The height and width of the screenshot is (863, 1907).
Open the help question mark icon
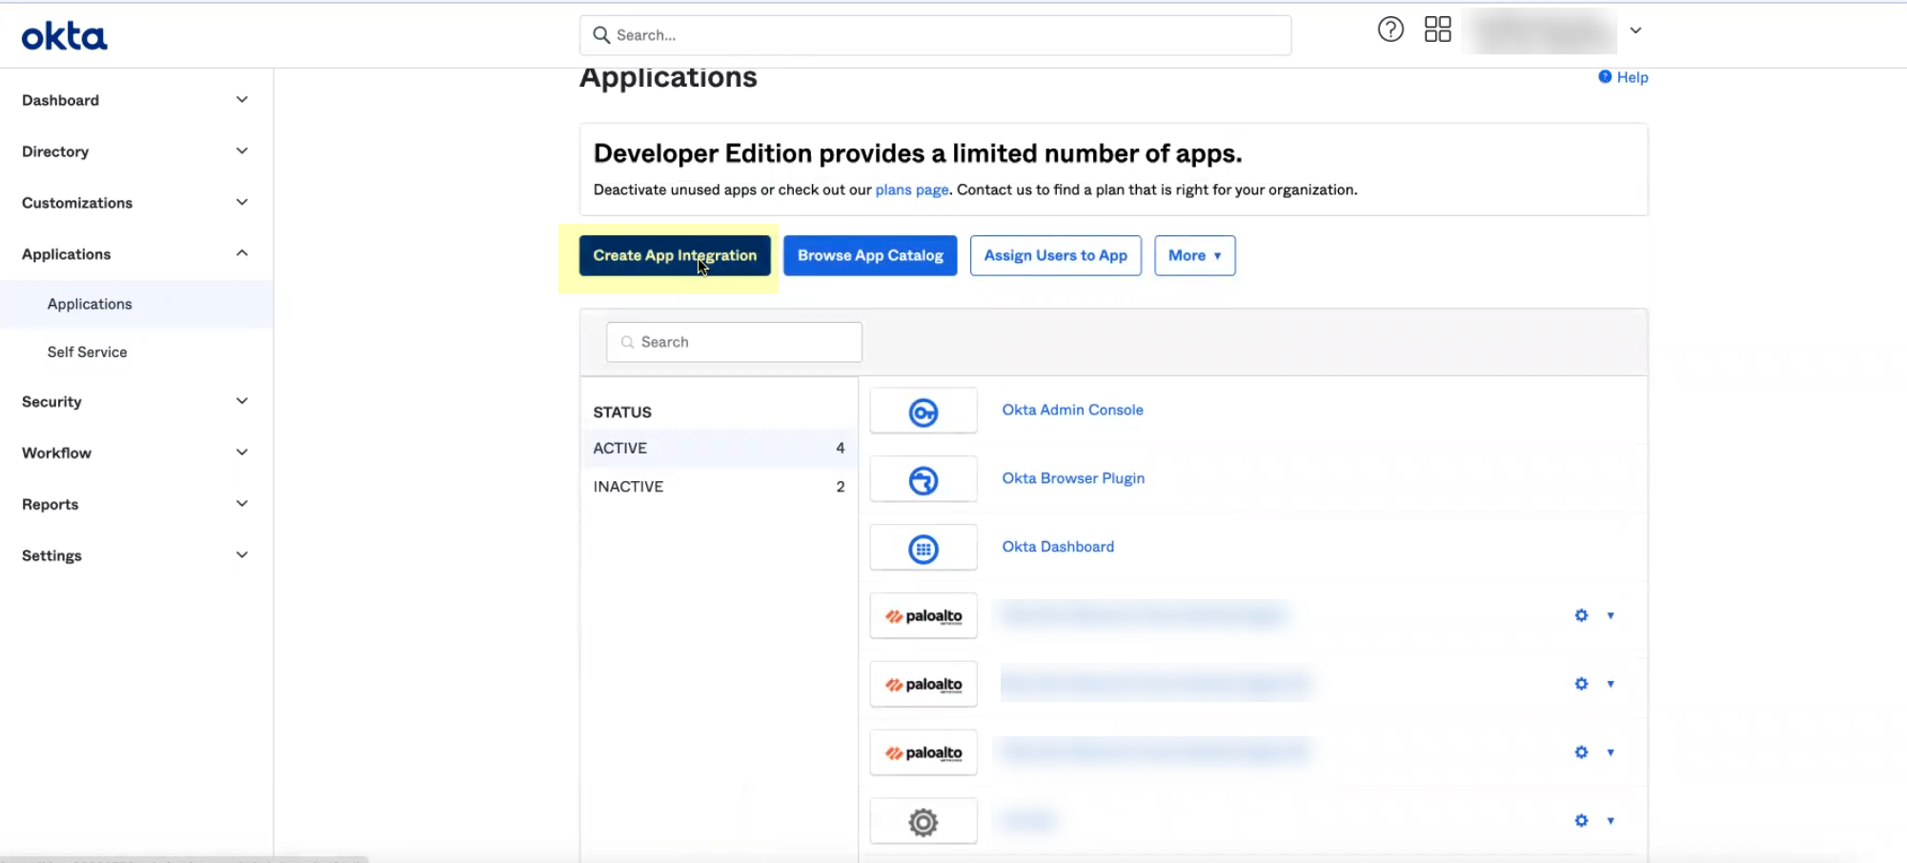click(x=1390, y=30)
